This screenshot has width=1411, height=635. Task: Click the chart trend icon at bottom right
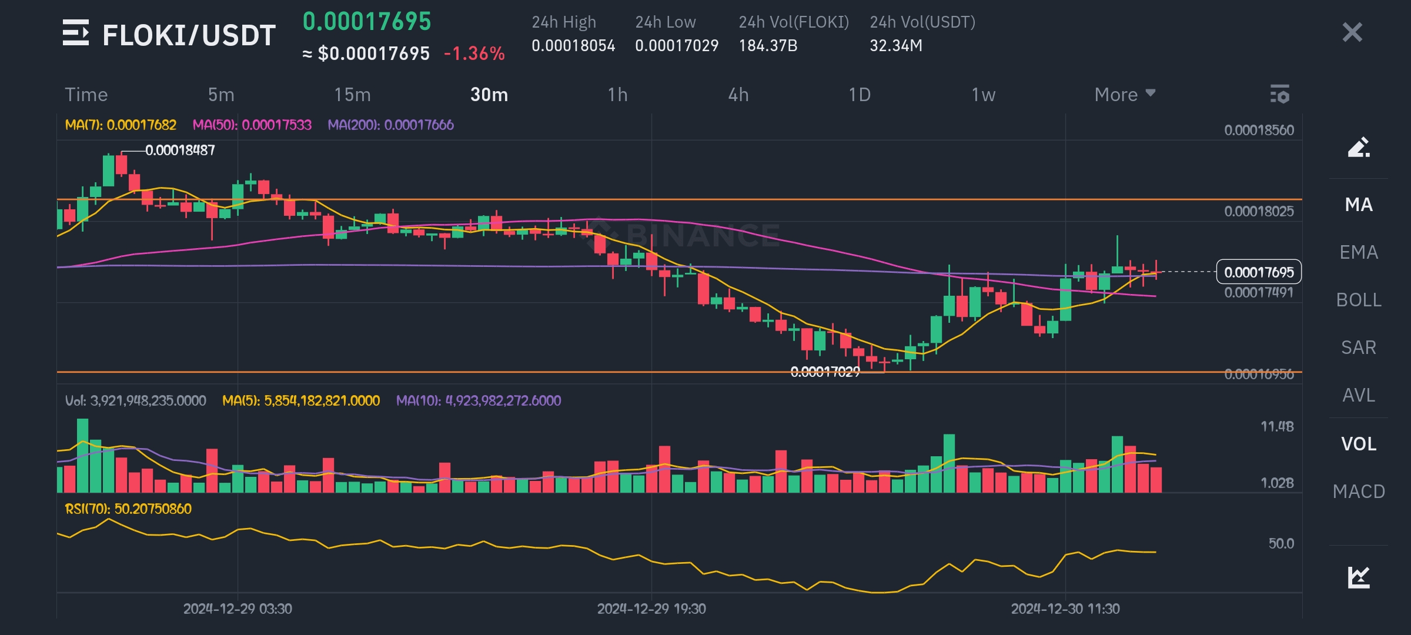point(1358,577)
